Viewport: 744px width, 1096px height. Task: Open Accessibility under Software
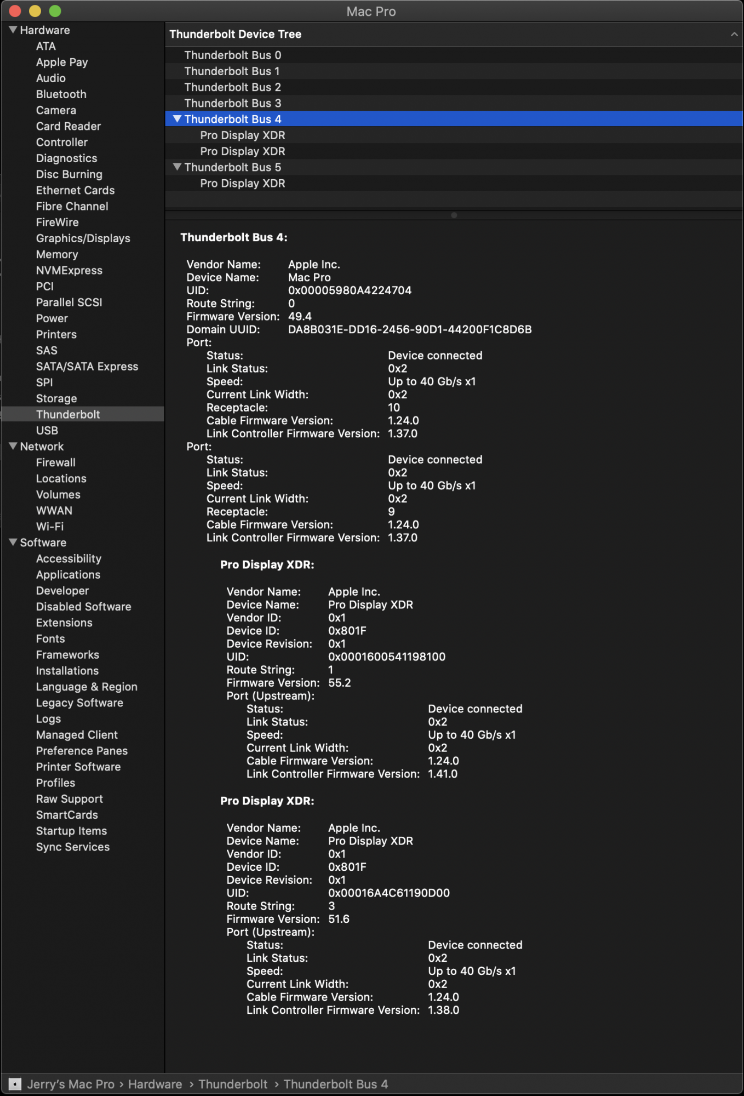(69, 558)
